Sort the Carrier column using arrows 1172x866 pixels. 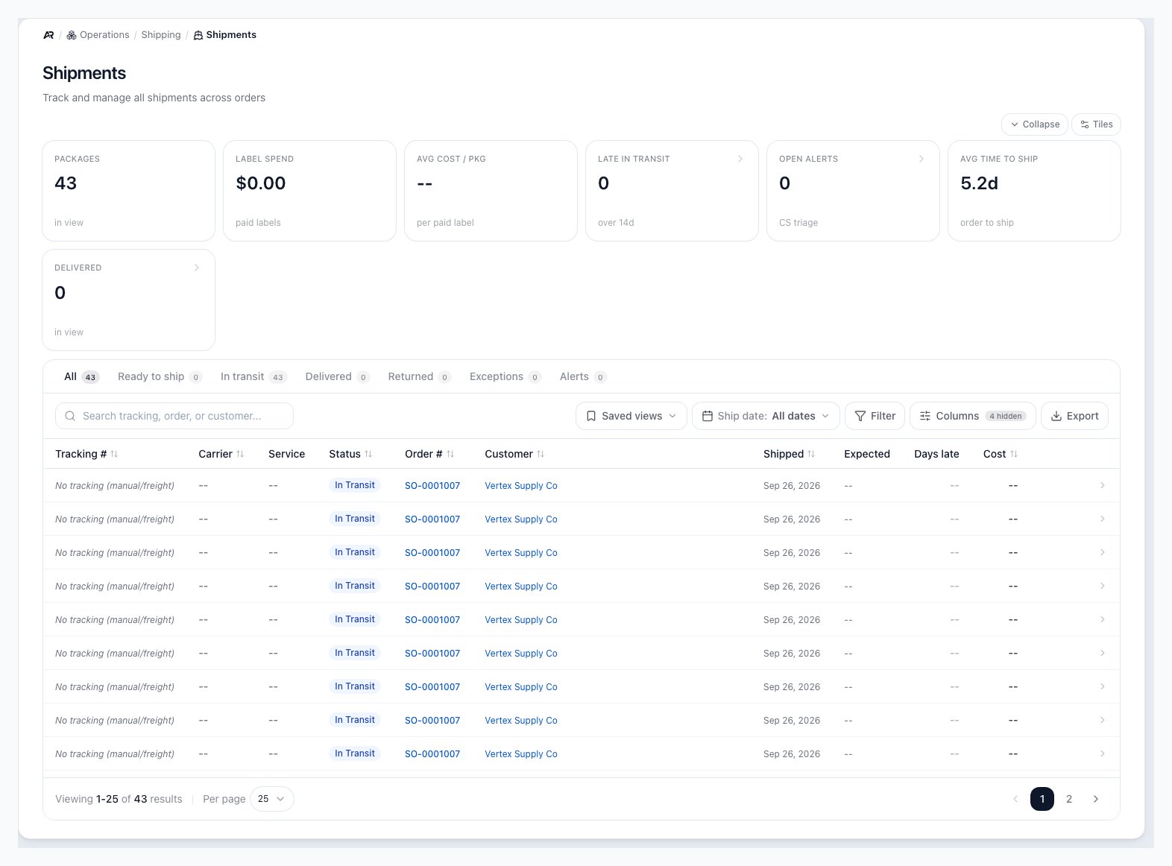click(x=240, y=454)
